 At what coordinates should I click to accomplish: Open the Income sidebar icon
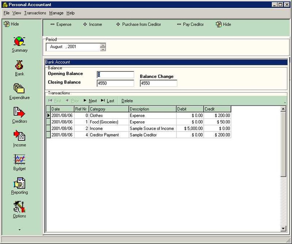pyautogui.click(x=19, y=135)
